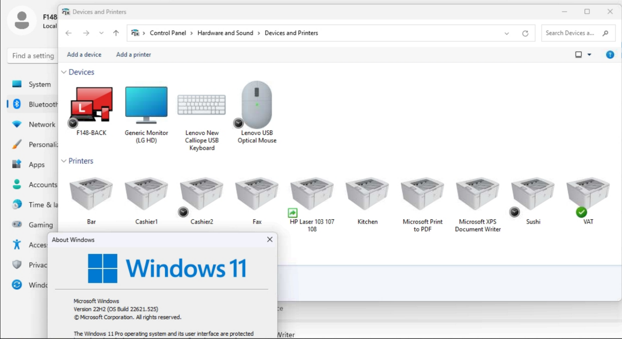Collapse the Devices group

[64, 72]
